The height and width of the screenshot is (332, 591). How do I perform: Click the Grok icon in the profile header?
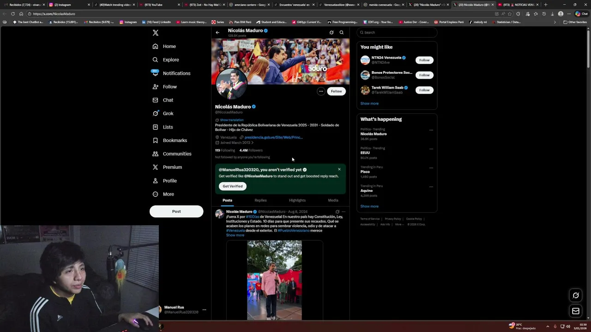[x=332, y=32]
